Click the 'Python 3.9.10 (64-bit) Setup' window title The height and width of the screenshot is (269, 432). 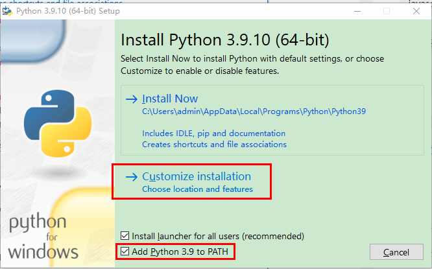pyautogui.click(x=68, y=11)
